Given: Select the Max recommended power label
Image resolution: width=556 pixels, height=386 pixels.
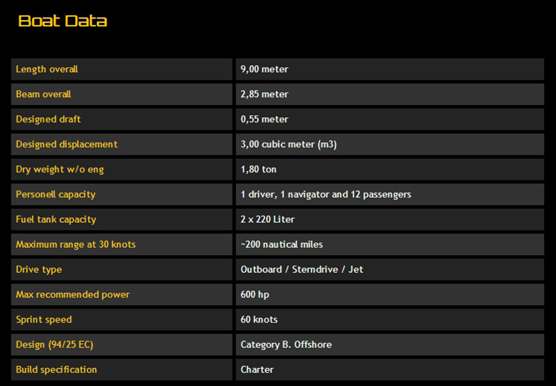Looking at the screenshot, I should point(73,294).
